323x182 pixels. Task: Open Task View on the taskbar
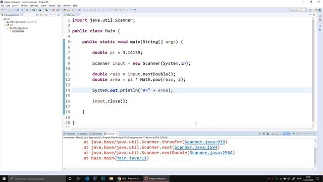click(x=78, y=178)
